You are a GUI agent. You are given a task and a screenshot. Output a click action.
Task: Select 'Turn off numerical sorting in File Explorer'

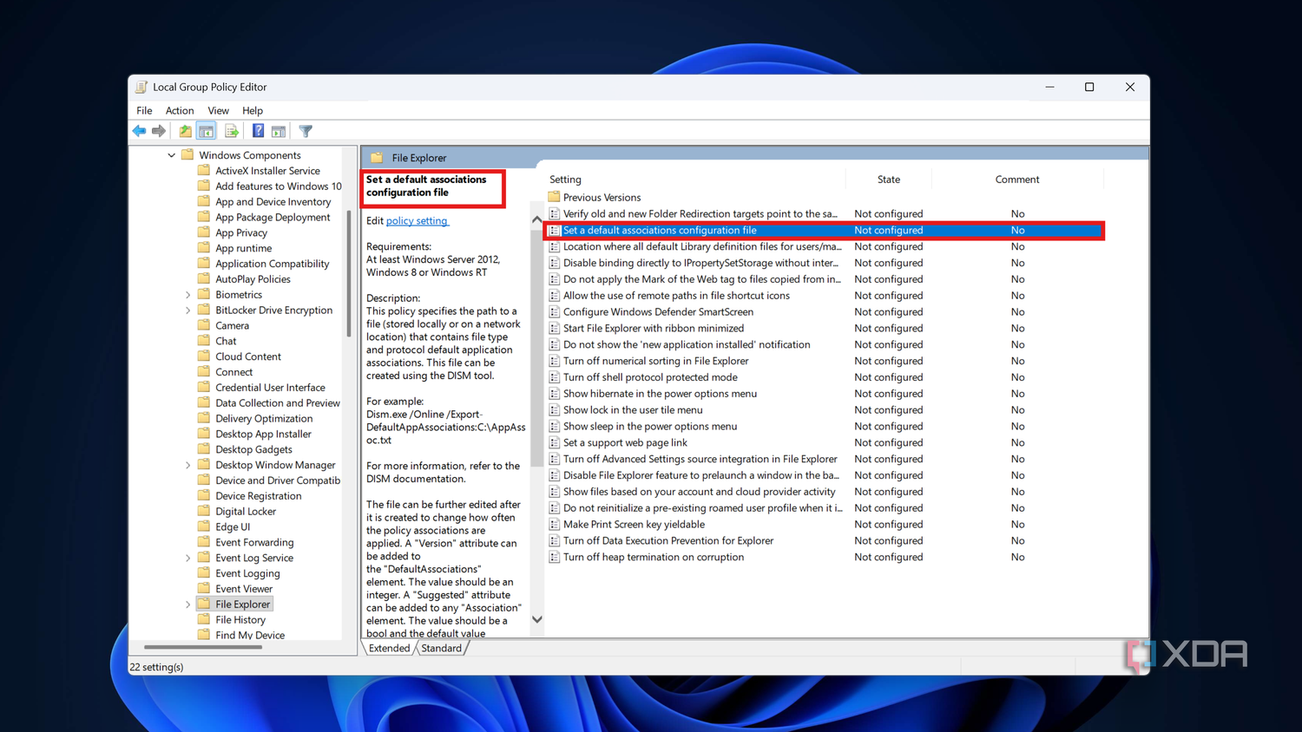[x=655, y=361]
